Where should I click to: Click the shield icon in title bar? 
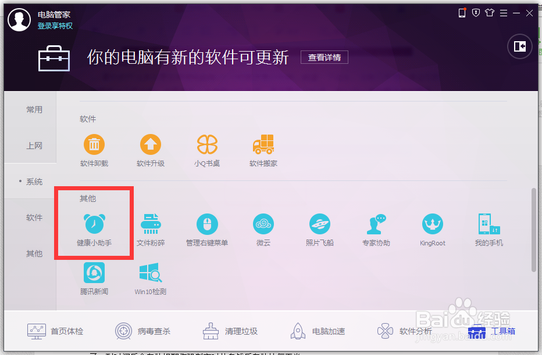(476, 13)
